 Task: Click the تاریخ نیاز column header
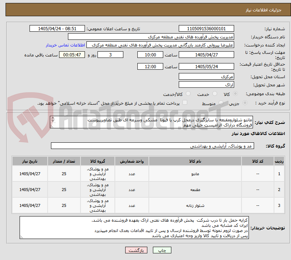pos(30,161)
